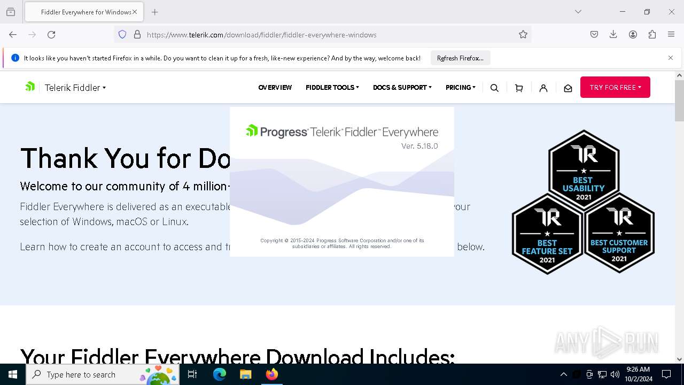Click the scrollbar down arrow
Screen dimensions: 684x385
(679, 359)
